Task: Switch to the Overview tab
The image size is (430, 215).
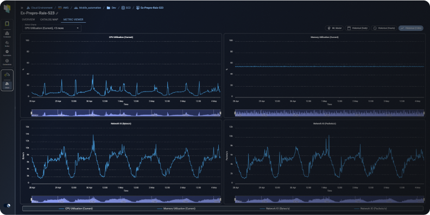Action: pos(28,19)
